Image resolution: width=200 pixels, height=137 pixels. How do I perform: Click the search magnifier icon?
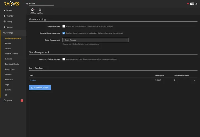tap(27, 4)
